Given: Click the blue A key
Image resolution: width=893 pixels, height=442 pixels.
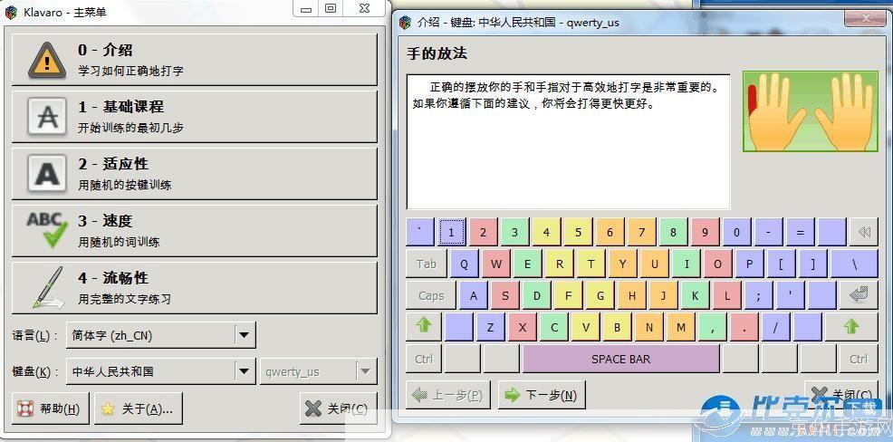Looking at the screenshot, I should coord(474,295).
